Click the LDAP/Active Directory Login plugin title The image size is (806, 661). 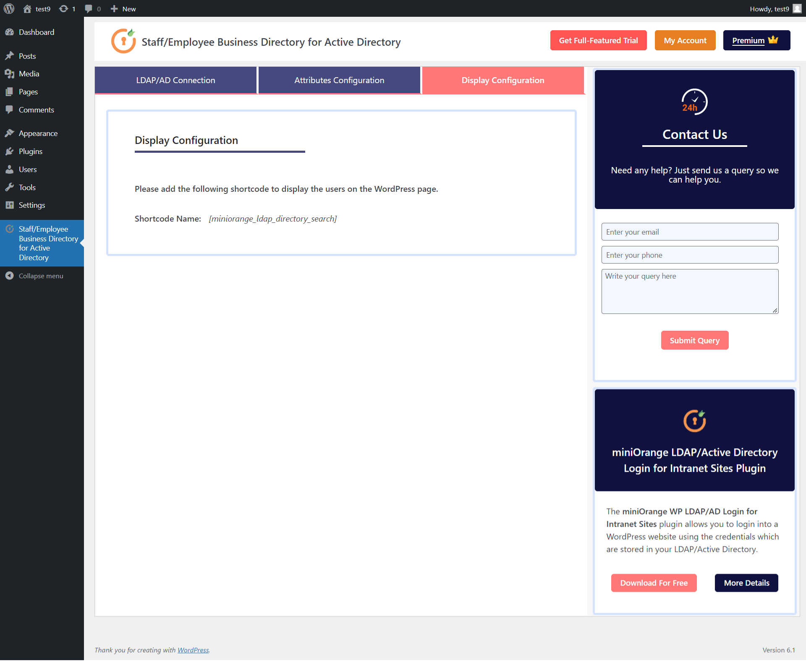click(x=694, y=460)
